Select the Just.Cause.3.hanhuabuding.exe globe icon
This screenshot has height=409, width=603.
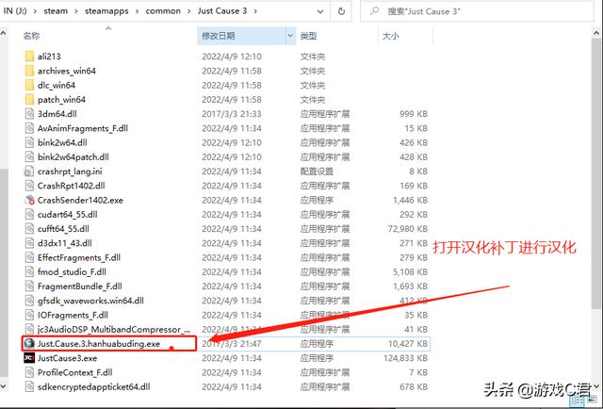[x=29, y=345]
